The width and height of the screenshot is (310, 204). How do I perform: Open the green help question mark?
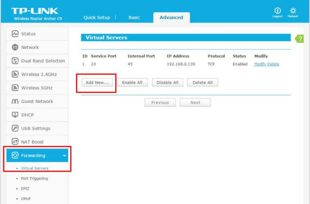[300, 39]
